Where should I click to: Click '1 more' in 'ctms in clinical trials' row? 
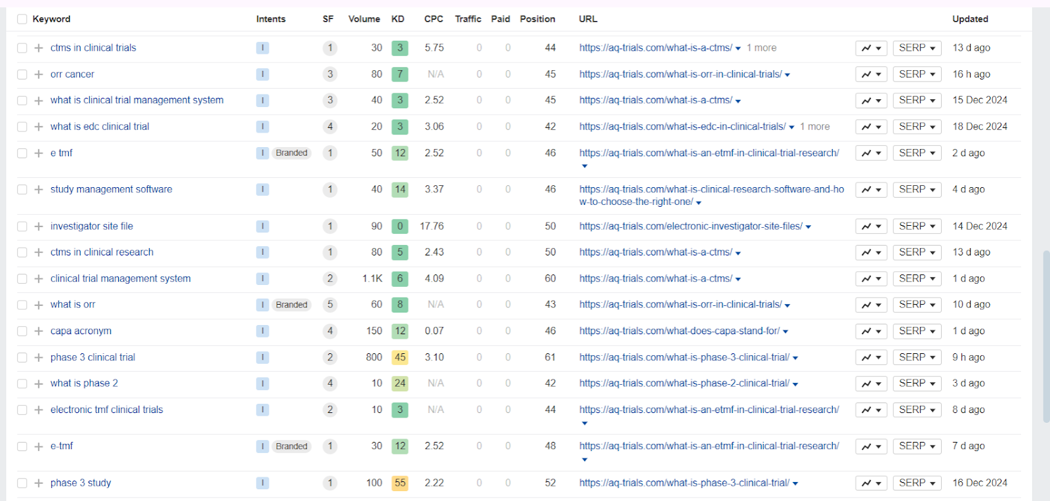761,48
